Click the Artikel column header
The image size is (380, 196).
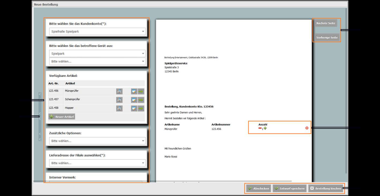pyautogui.click(x=70, y=83)
